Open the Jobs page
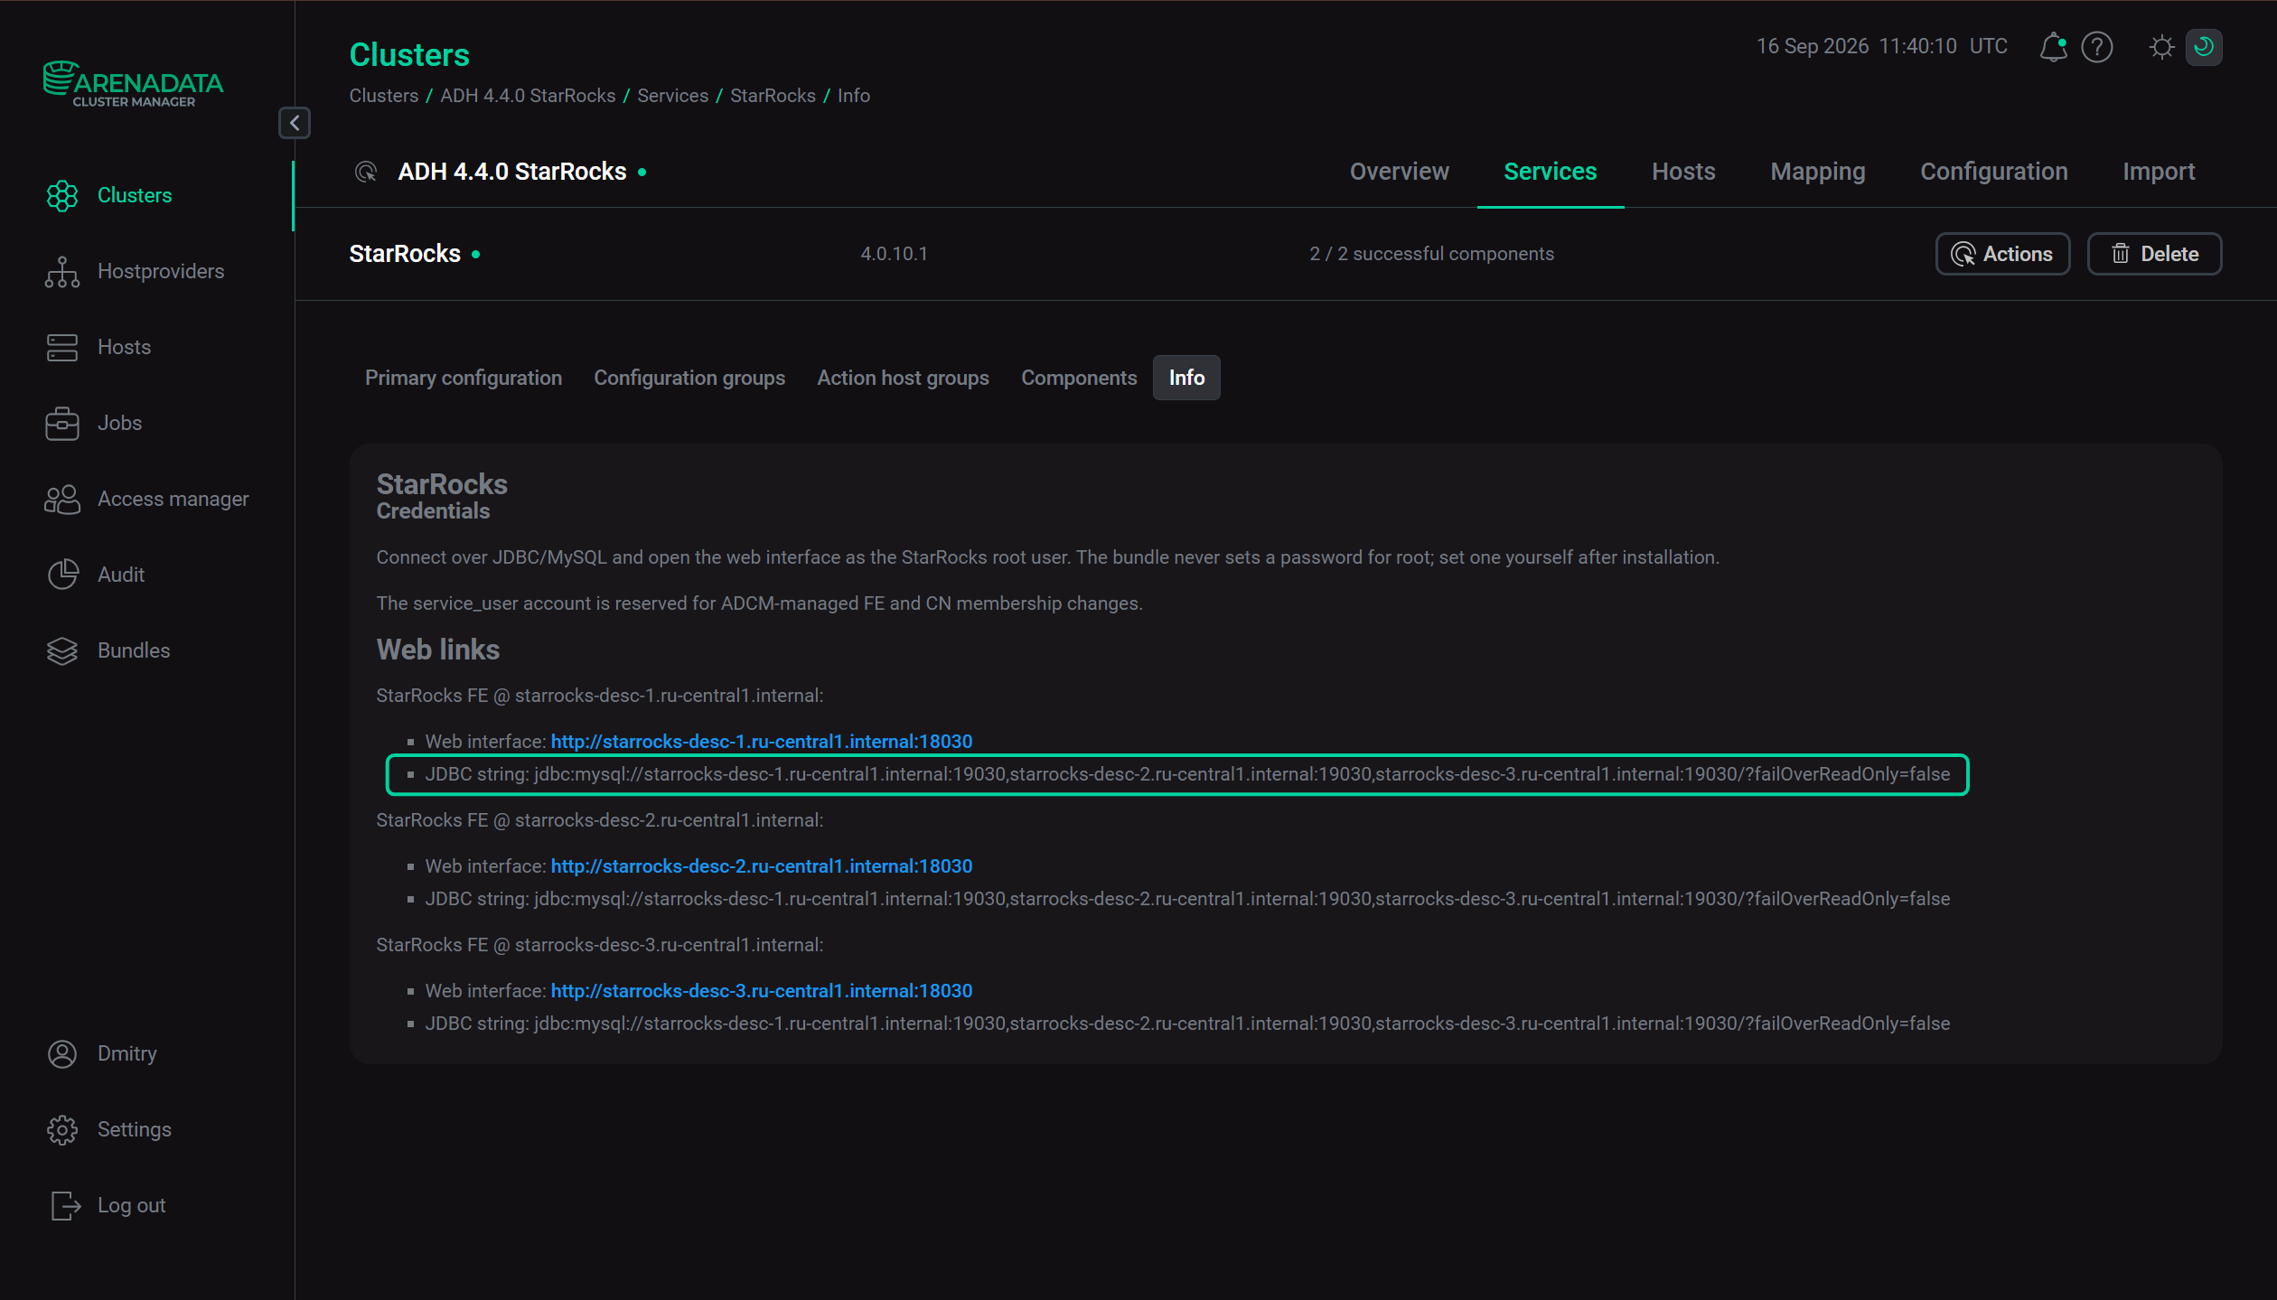This screenshot has width=2277, height=1300. click(x=119, y=423)
